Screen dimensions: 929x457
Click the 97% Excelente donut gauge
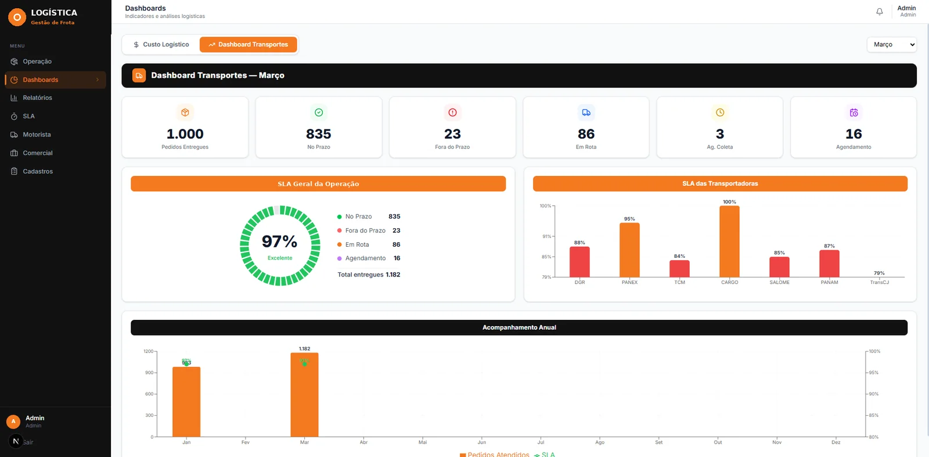[x=280, y=246]
